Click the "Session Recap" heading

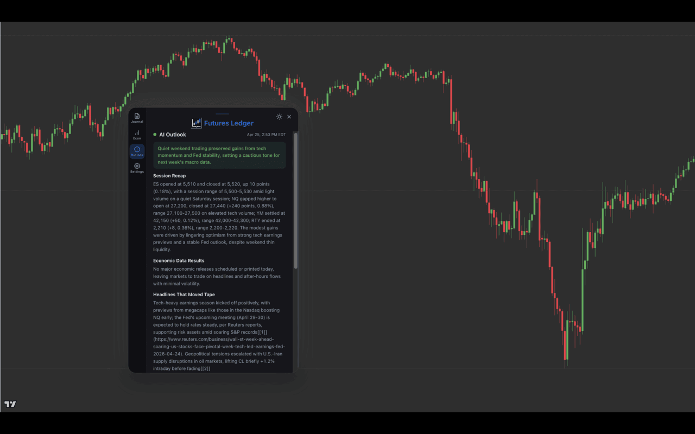pos(169,176)
